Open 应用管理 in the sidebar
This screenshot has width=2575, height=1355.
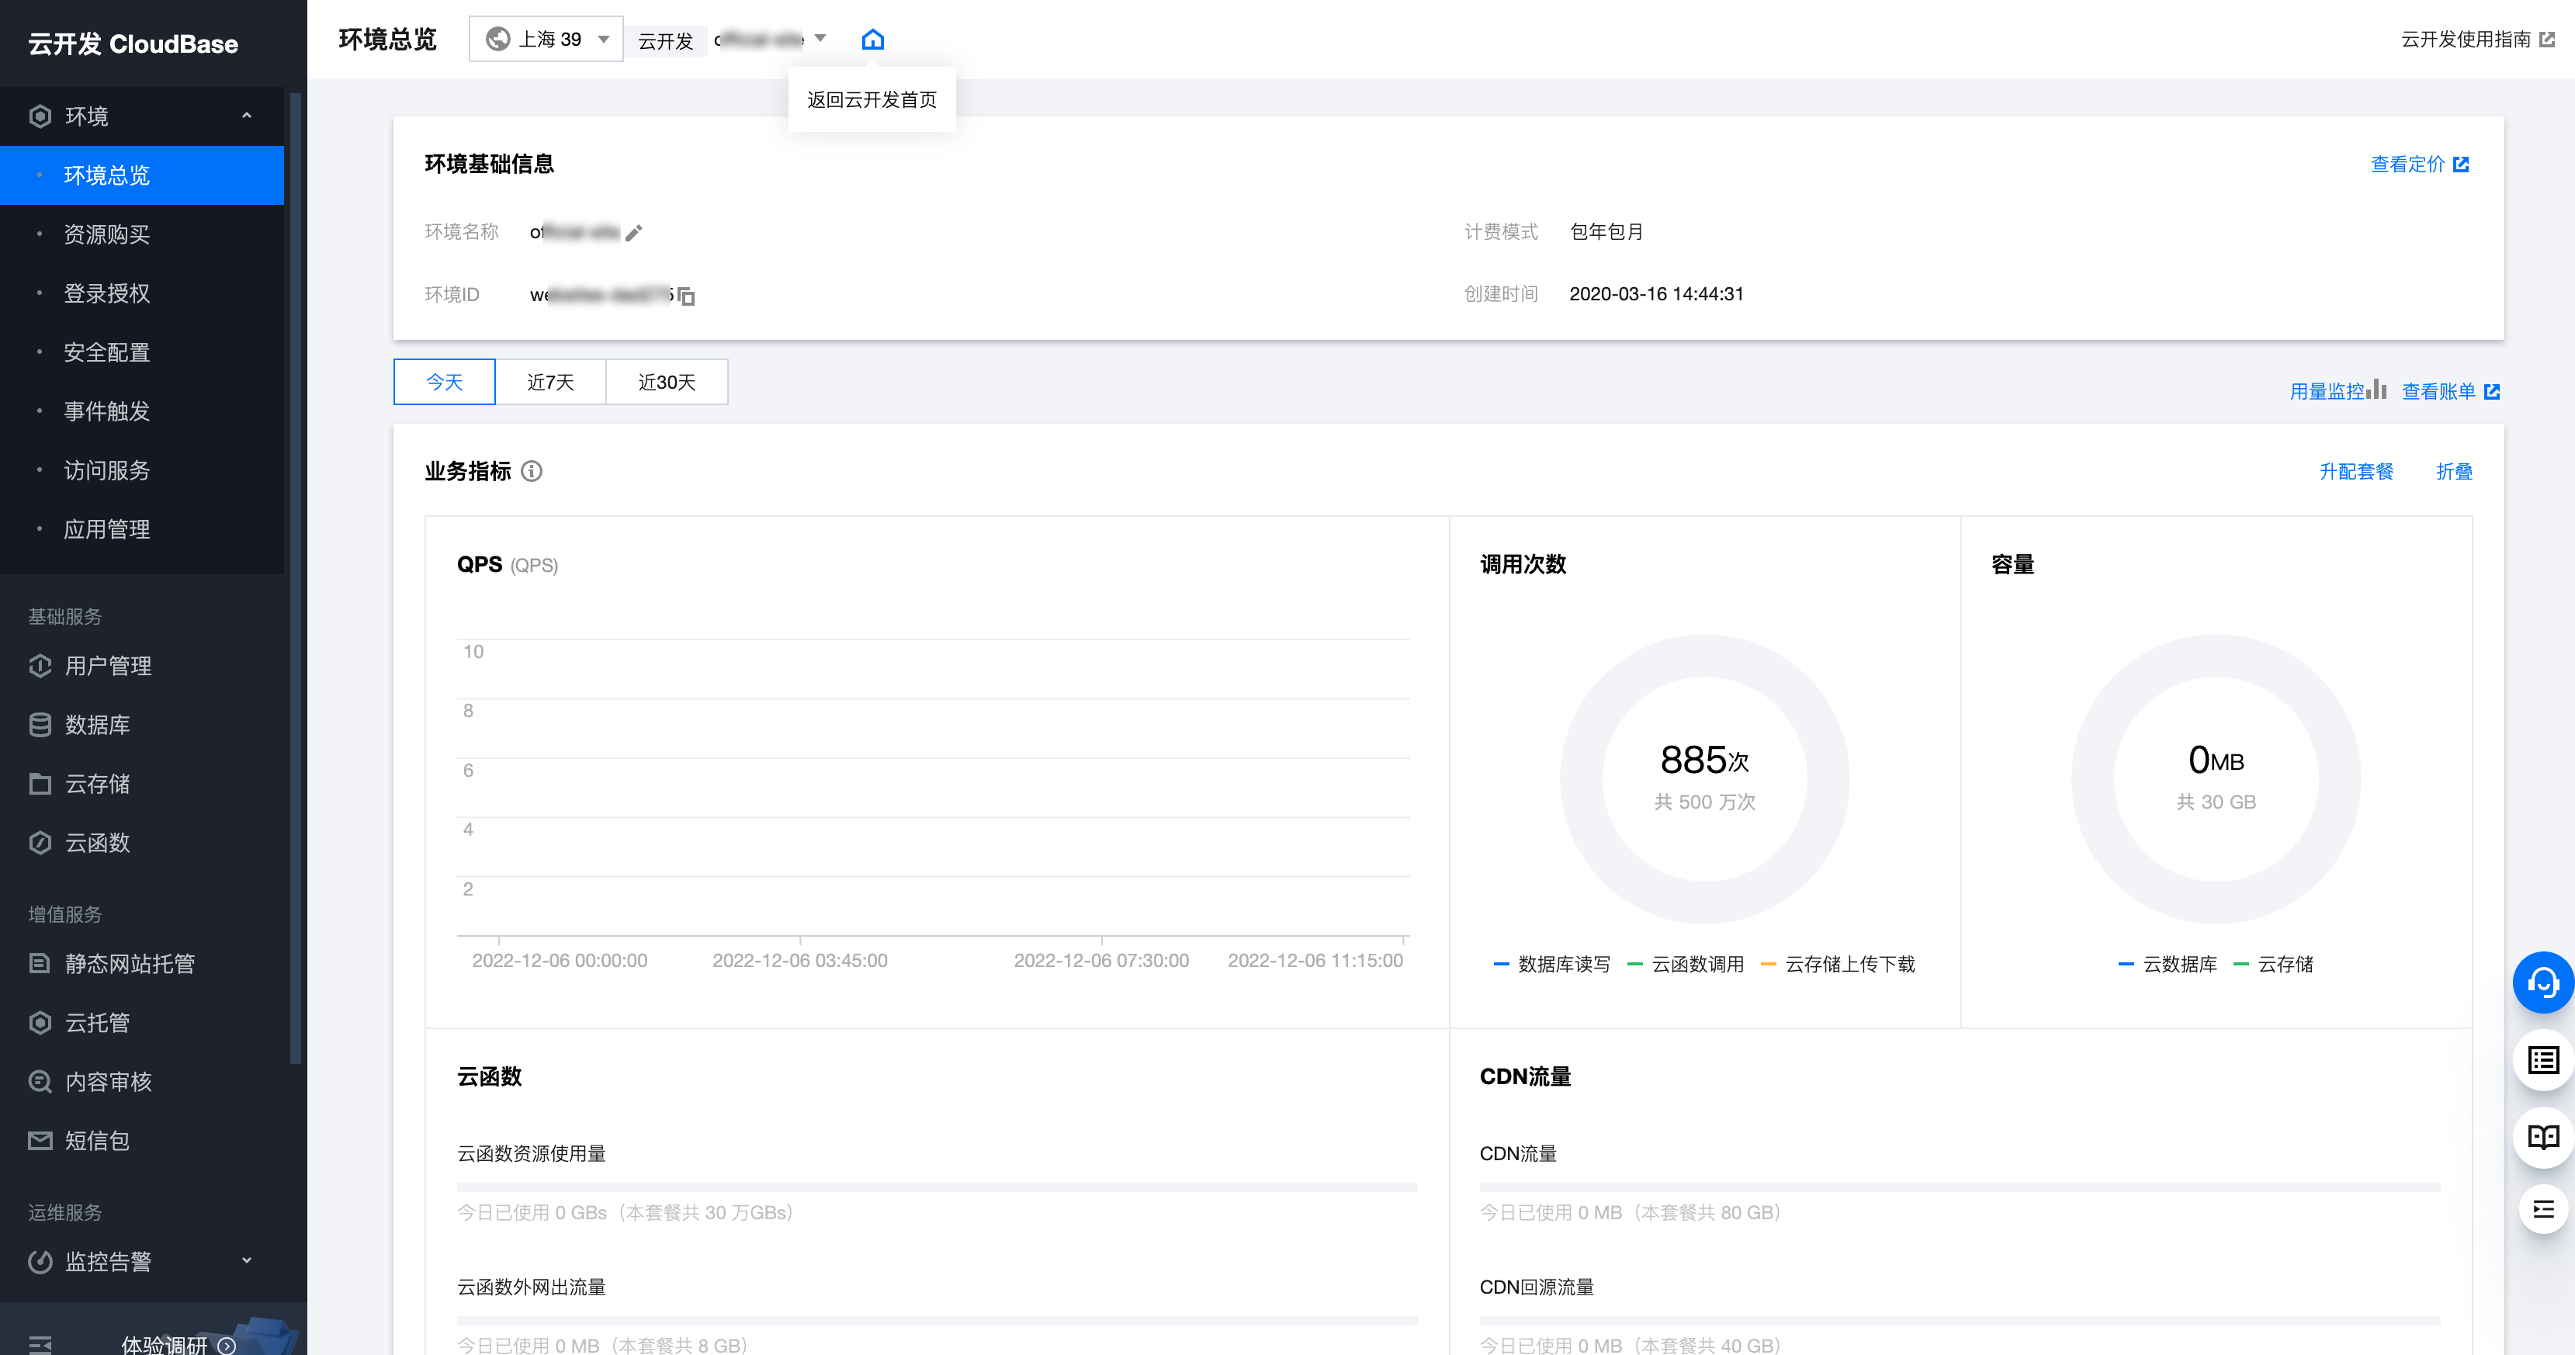point(142,528)
